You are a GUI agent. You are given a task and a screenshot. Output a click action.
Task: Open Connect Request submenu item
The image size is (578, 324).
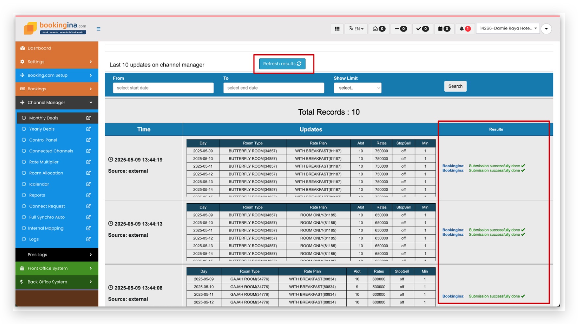[47, 206]
